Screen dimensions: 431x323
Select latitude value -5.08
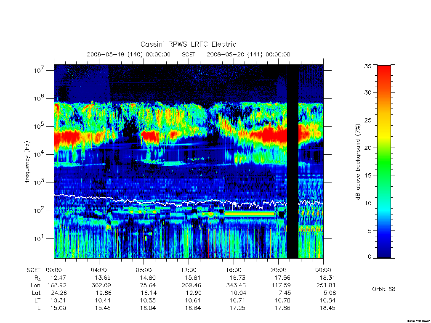(327, 293)
